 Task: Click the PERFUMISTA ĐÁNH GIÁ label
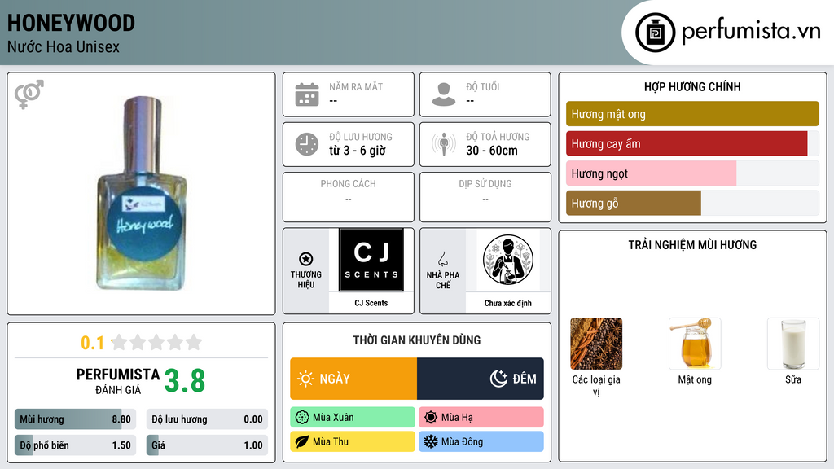(x=118, y=381)
